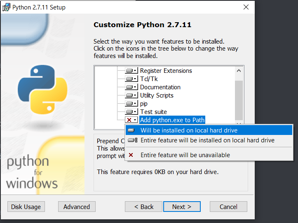This screenshot has width=298, height=223.
Task: Open Test suite feature dropdown icon
Action: pyautogui.click(x=131, y=112)
